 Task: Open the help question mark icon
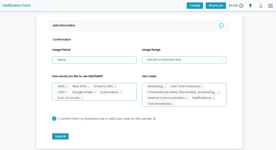pyautogui.click(x=250, y=6)
